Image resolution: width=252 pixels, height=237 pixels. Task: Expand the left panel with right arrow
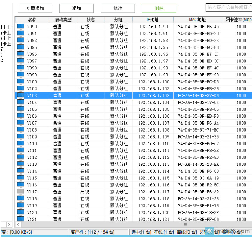click(x=9, y=224)
